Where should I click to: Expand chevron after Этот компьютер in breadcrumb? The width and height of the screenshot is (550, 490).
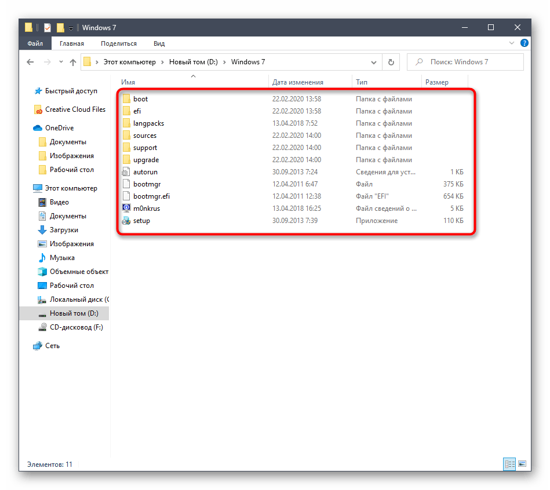pos(162,62)
